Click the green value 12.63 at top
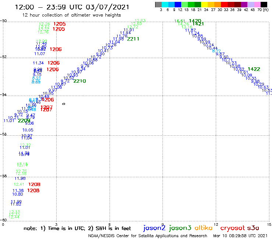Image resolution: width=272 pixels, height=239 pixels. click(x=140, y=21)
